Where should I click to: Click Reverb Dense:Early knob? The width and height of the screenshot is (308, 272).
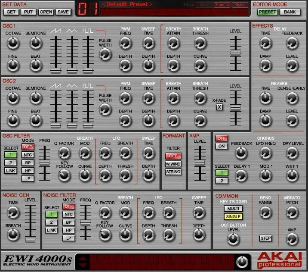click(292, 98)
